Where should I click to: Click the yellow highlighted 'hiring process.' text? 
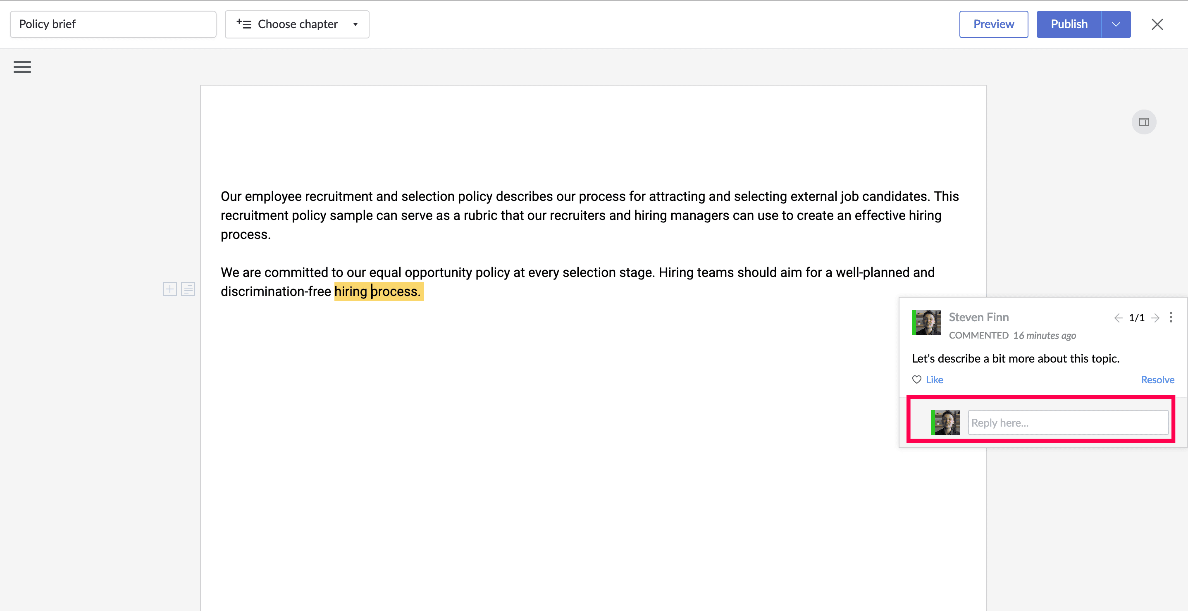tap(378, 291)
